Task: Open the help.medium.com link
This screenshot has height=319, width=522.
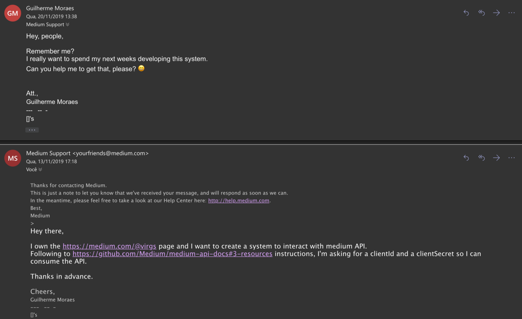Action: click(239, 201)
